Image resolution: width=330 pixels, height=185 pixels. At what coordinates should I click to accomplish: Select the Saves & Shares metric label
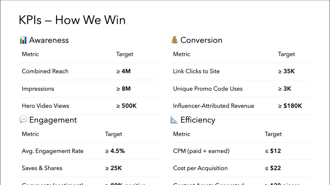click(x=42, y=168)
